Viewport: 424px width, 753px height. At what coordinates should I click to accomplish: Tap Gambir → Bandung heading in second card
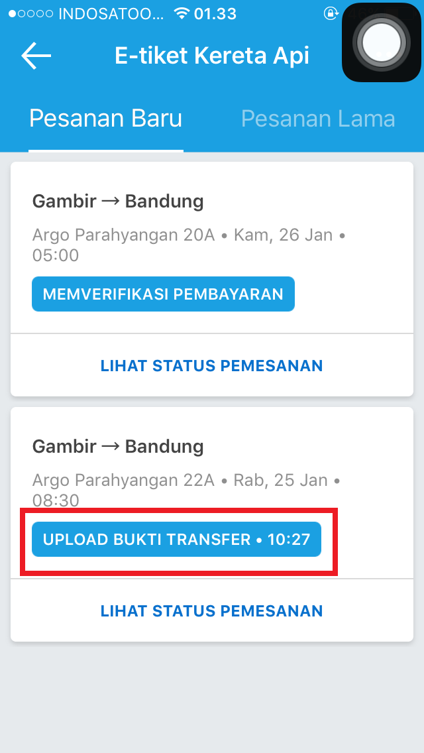[x=118, y=447]
